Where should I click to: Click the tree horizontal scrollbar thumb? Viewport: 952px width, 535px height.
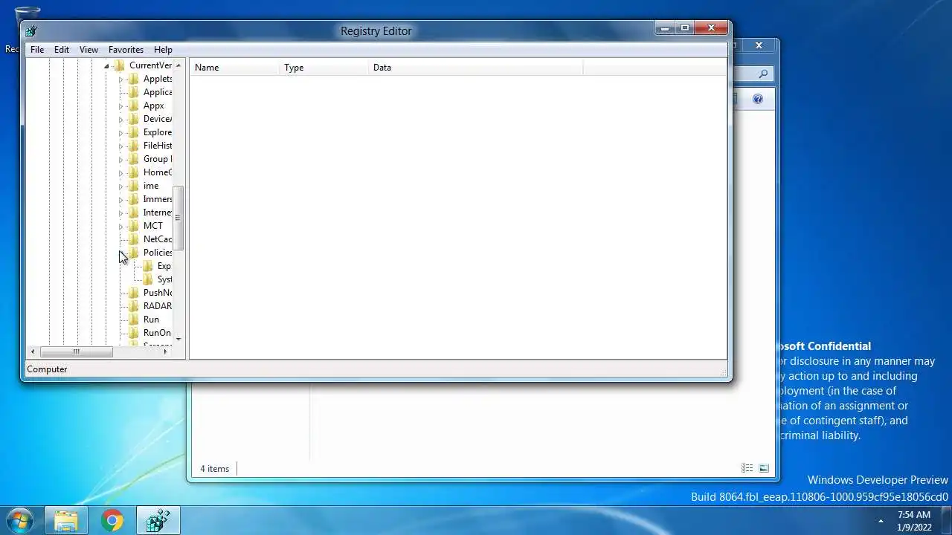(76, 351)
